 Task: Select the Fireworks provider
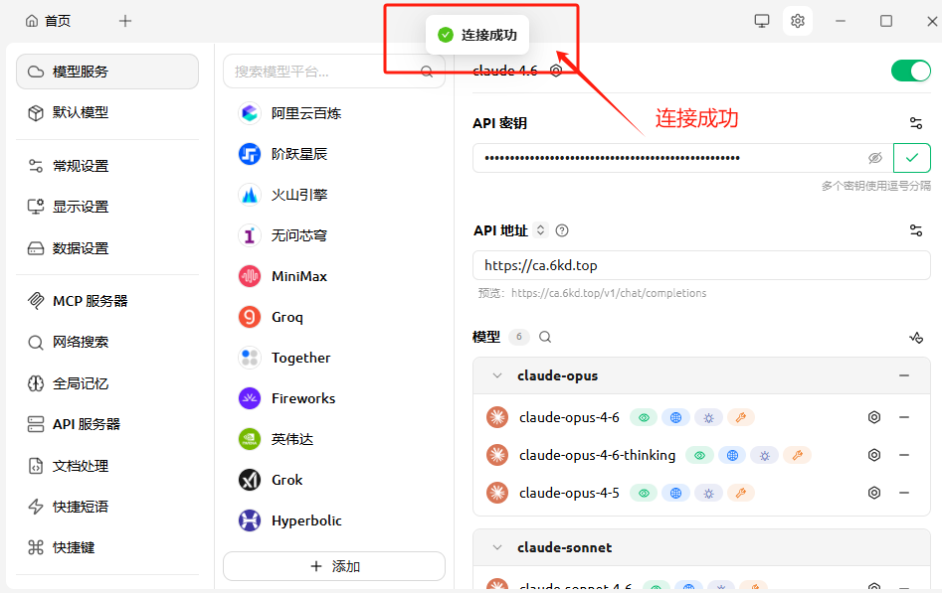coord(334,398)
